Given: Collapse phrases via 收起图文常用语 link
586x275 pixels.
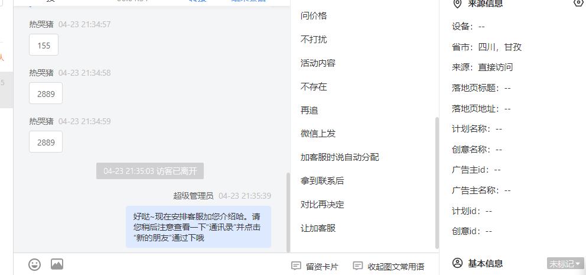Looking at the screenshot, I should [396, 267].
